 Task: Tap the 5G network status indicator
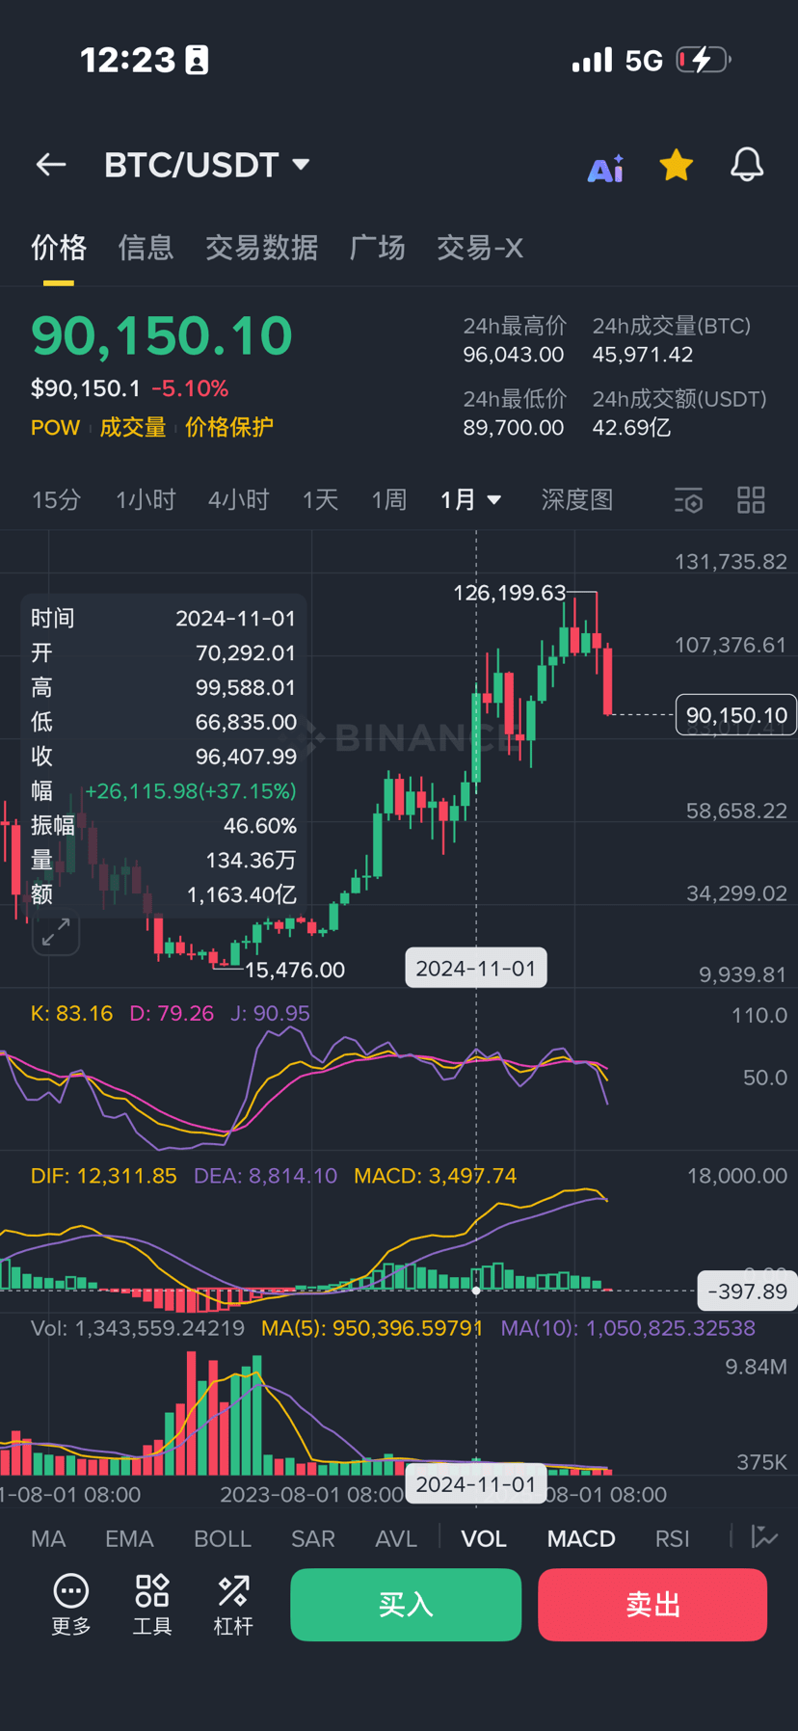click(644, 61)
